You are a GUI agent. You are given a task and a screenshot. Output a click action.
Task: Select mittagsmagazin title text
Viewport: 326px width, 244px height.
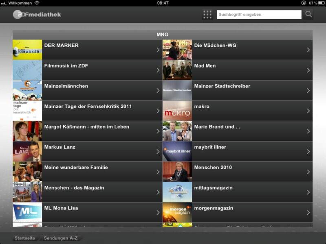tap(213, 188)
